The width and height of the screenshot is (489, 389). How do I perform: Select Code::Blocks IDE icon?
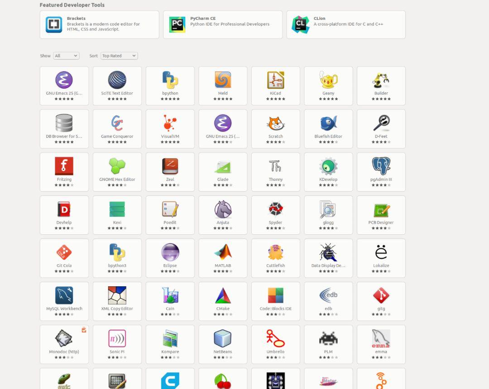pyautogui.click(x=275, y=295)
